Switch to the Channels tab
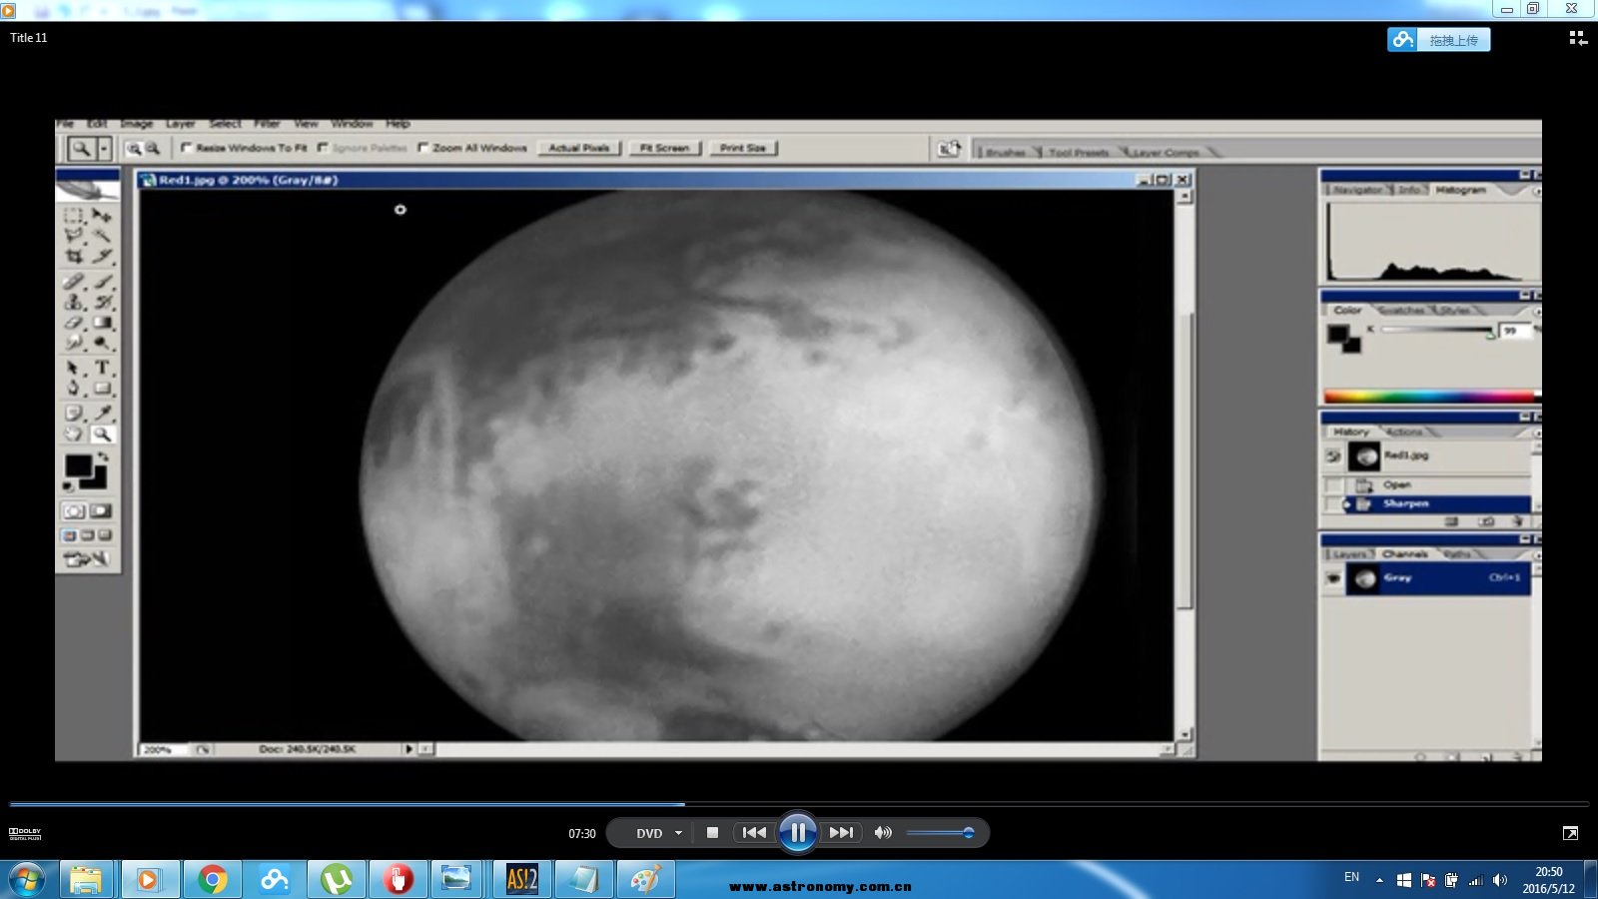 [x=1404, y=553]
